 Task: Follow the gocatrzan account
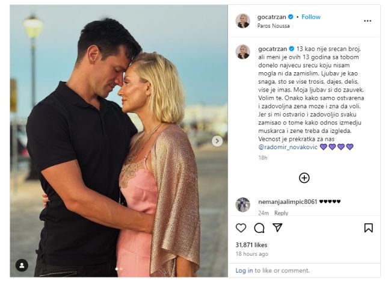click(311, 17)
